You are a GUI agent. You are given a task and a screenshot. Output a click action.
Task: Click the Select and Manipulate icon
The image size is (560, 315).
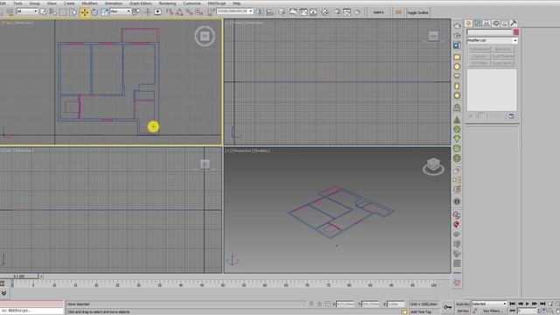coord(147,12)
